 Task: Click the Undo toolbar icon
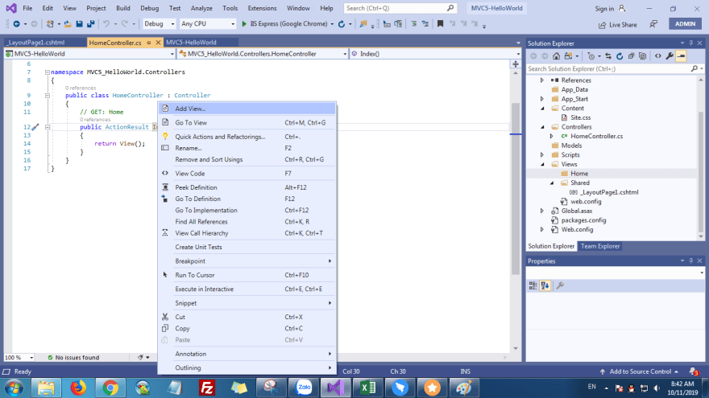tap(106, 24)
